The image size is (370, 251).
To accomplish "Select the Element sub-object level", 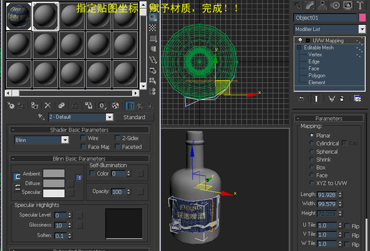I will point(317,82).
